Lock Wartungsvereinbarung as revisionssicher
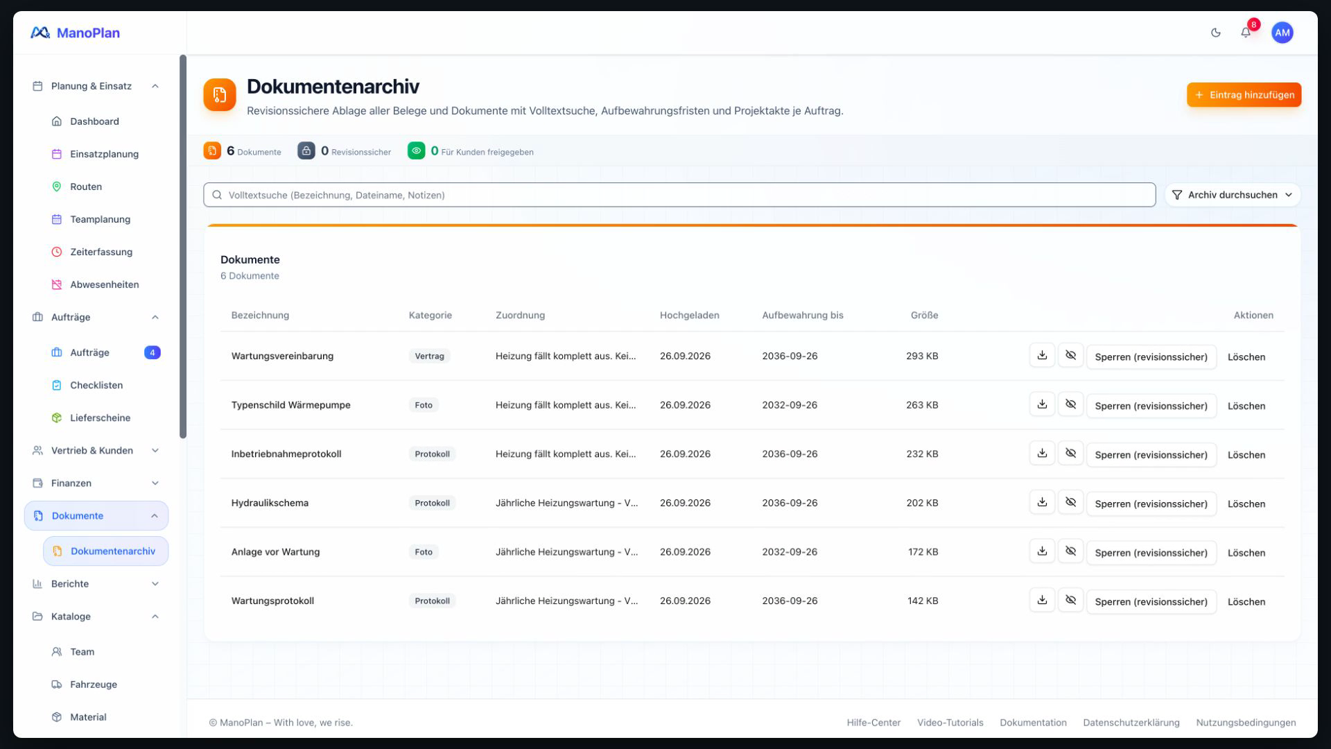Viewport: 1331px width, 749px height. click(x=1151, y=356)
